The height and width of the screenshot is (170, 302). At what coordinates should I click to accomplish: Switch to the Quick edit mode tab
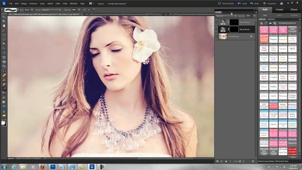pyautogui.click(x=279, y=16)
